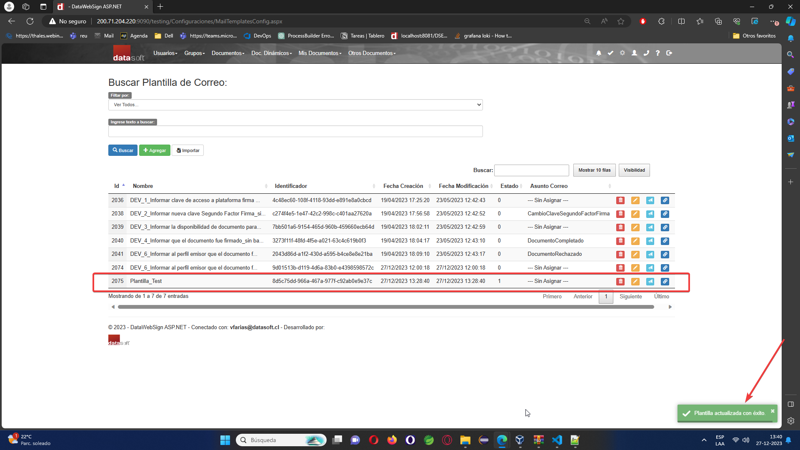Open Visibilidad column selector
The height and width of the screenshot is (450, 800).
coord(634,170)
